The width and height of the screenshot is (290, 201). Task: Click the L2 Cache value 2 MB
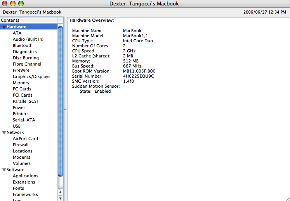pyautogui.click(x=128, y=56)
